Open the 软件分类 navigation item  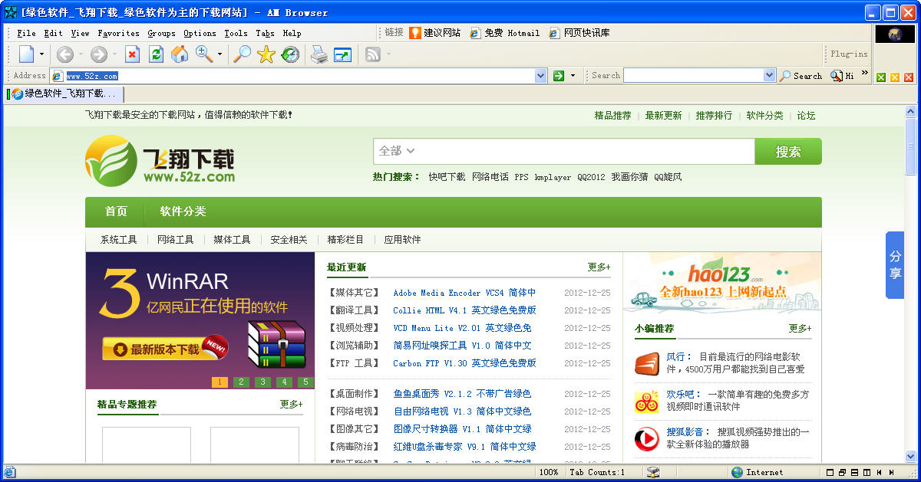pos(183,211)
